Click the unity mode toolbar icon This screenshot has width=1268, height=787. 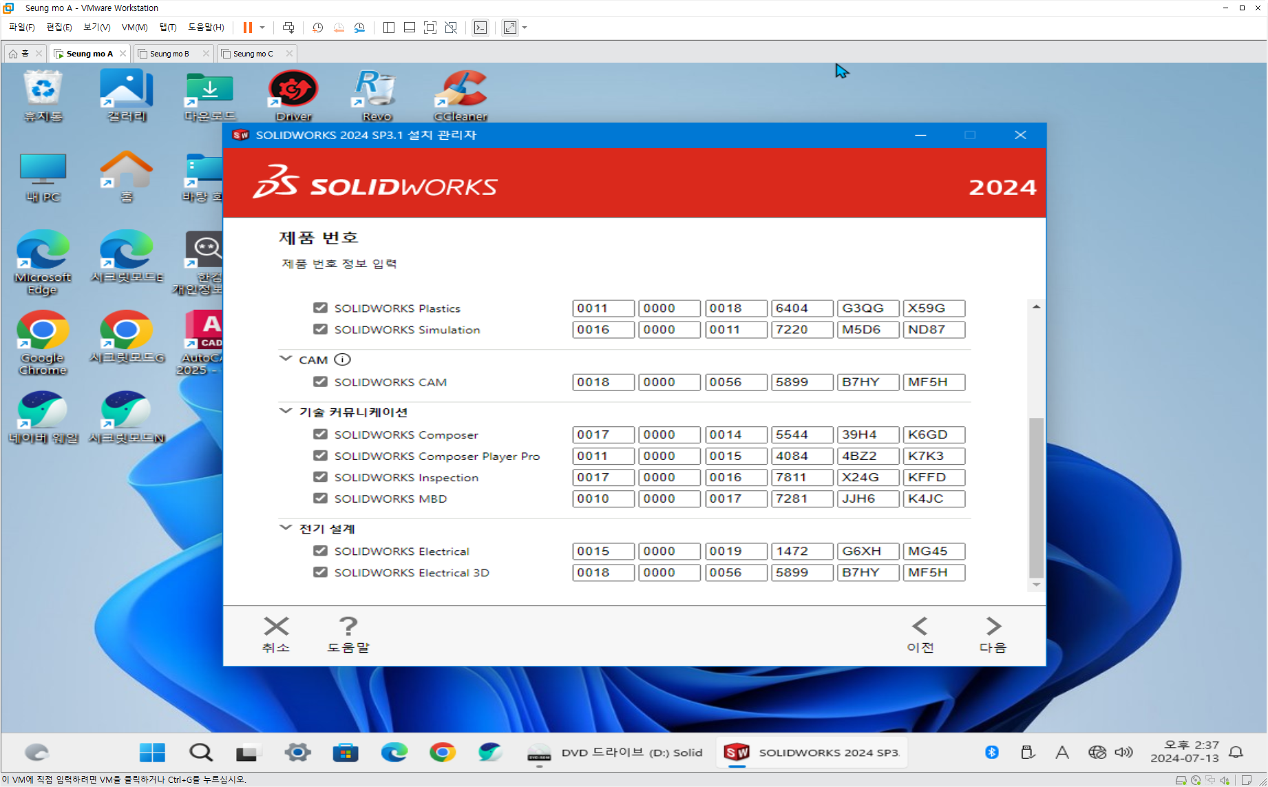(x=451, y=28)
